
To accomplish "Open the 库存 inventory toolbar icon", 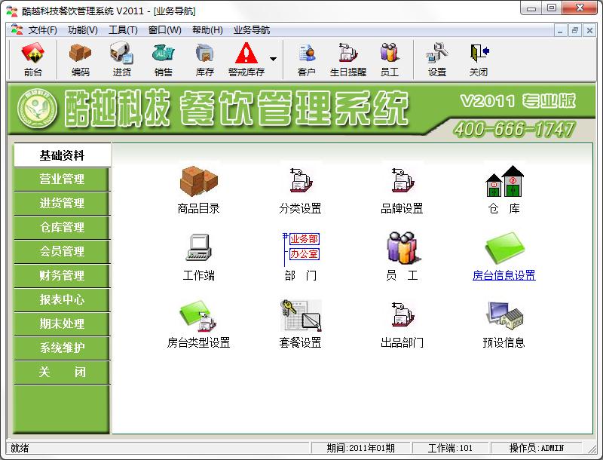I will [x=204, y=60].
